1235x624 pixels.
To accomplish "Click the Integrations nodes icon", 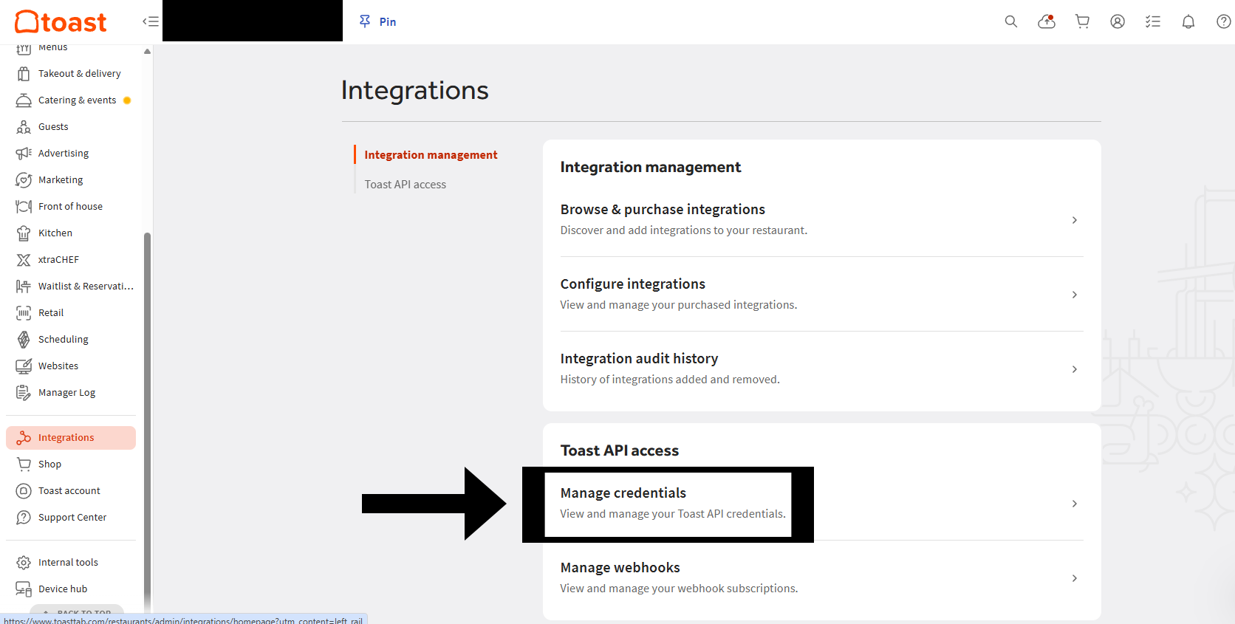I will point(24,438).
